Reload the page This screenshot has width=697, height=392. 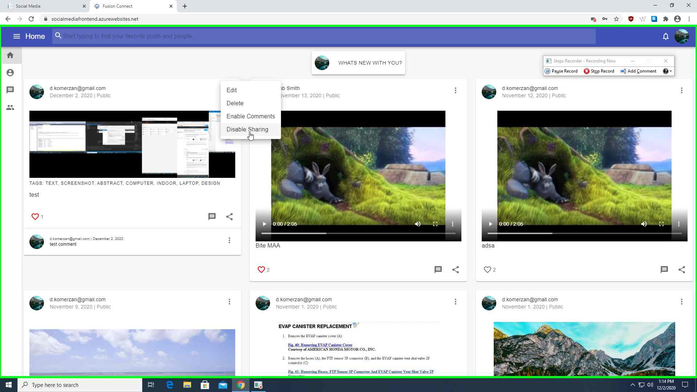31,19
